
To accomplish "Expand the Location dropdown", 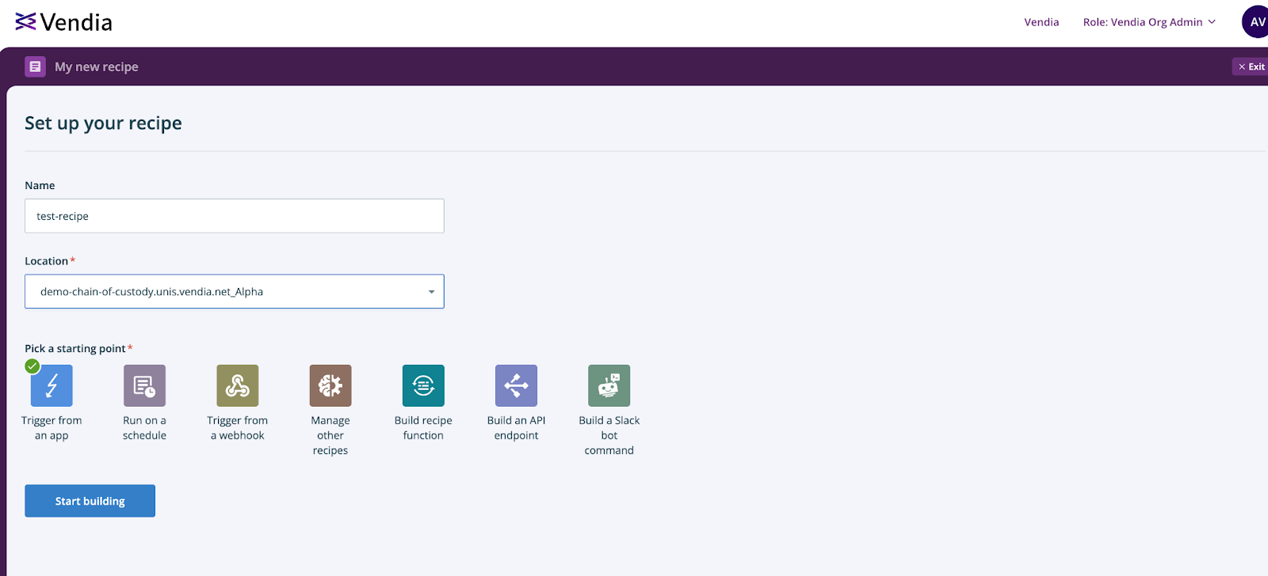I will click(235, 291).
